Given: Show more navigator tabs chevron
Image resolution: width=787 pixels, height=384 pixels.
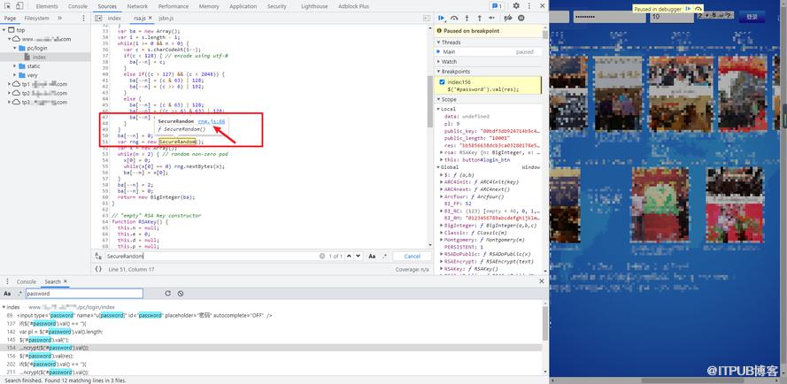Looking at the screenshot, I should [x=59, y=18].
